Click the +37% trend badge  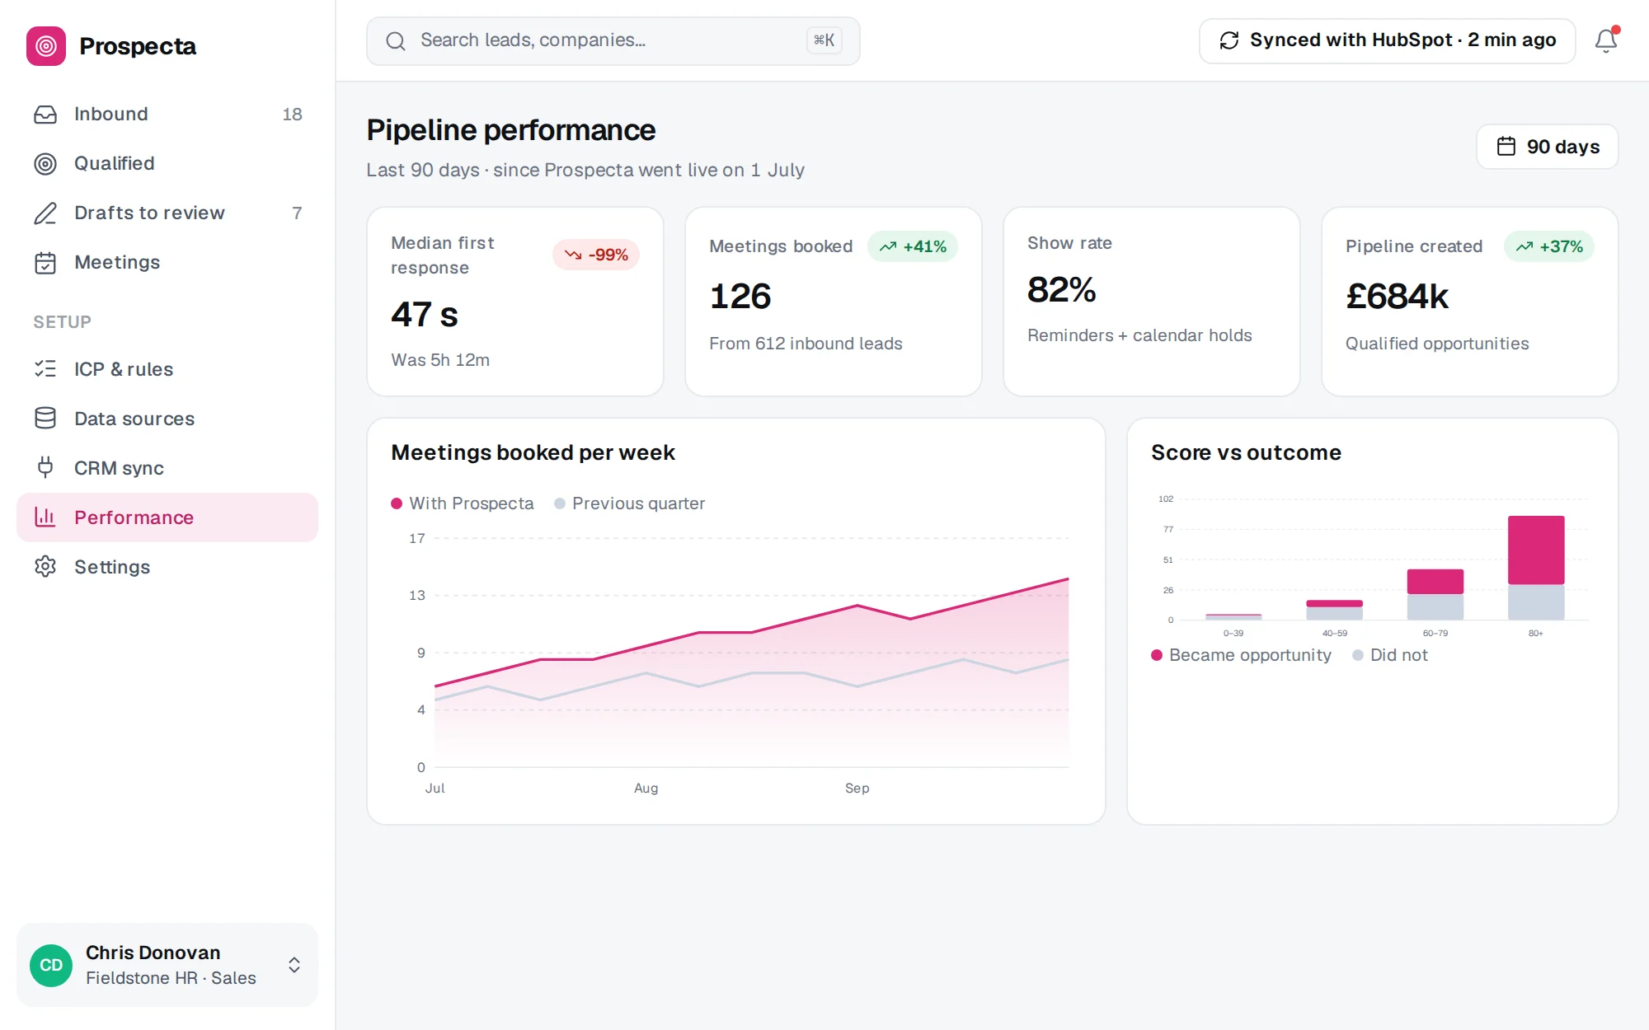point(1549,247)
